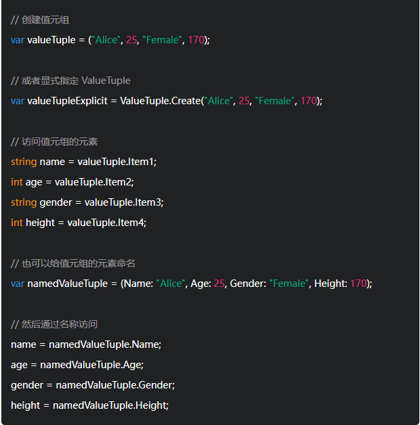Click the "int age" declaration

tap(26, 182)
